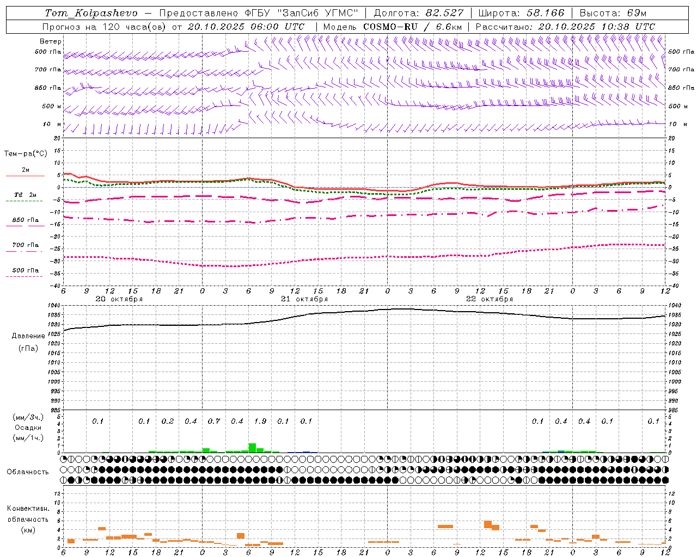The width and height of the screenshot is (697, 557).
Task: Click the model name COSMO-RU / 6.6км
Action: 412,27
